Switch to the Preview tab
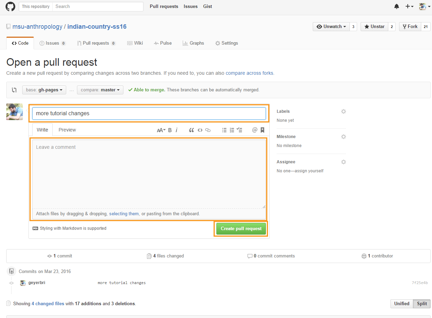 [x=67, y=130]
